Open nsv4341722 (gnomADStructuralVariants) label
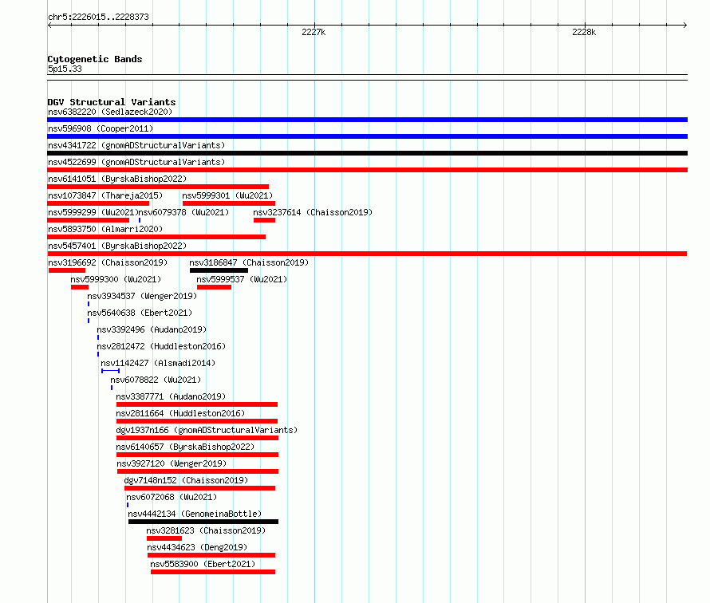 point(136,145)
